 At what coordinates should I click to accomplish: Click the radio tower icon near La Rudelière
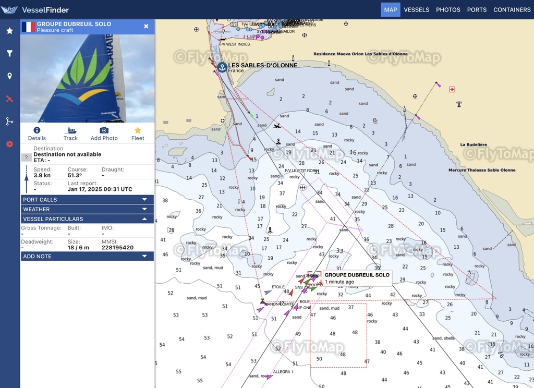pyautogui.click(x=459, y=104)
